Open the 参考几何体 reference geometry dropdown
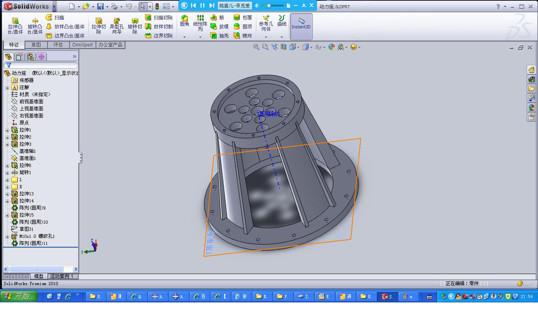 [266, 37]
